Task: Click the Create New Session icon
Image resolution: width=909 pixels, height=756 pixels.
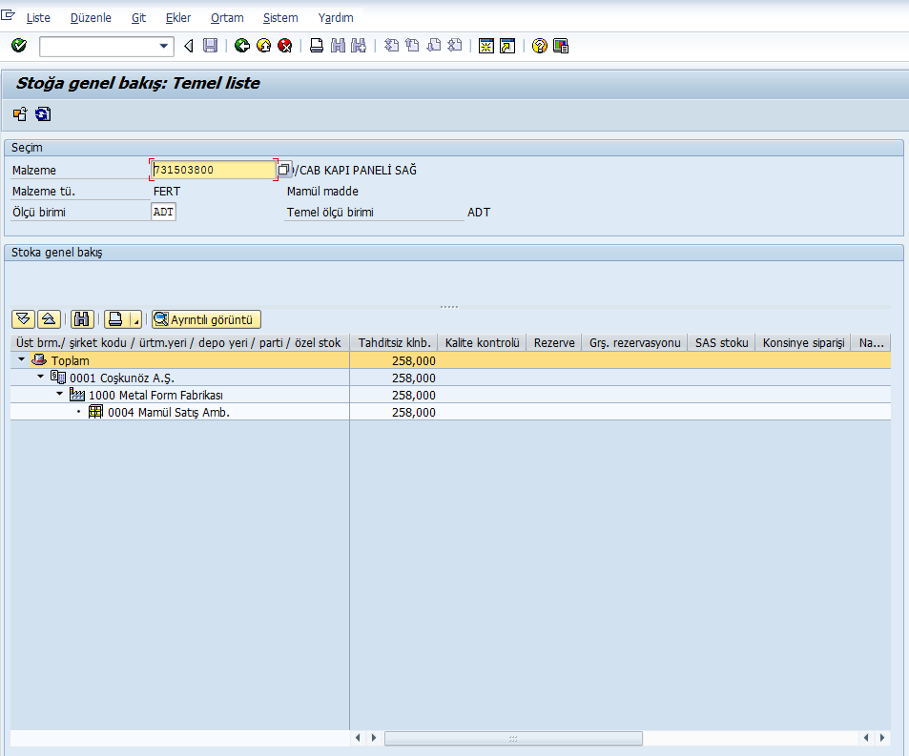Action: (x=486, y=46)
